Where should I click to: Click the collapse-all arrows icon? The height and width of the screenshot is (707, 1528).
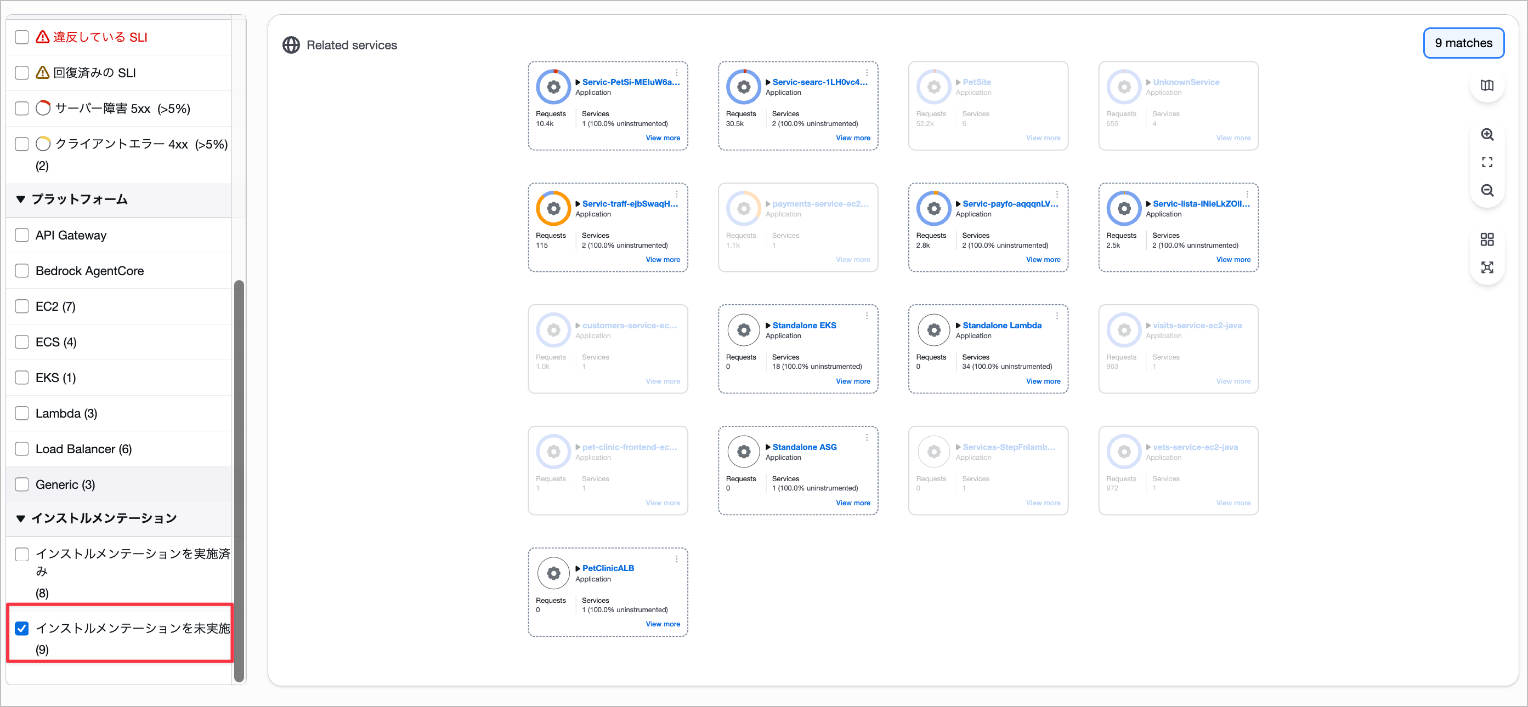tap(1486, 267)
